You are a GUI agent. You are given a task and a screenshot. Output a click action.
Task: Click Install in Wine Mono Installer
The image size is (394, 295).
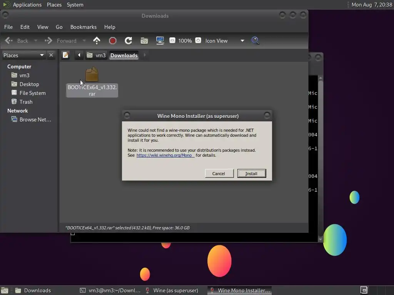coord(252,174)
